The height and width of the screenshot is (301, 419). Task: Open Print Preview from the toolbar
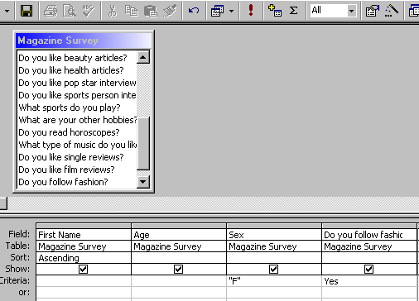70,11
